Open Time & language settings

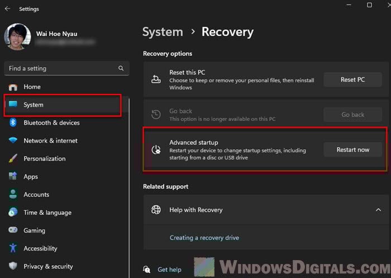coord(66,213)
